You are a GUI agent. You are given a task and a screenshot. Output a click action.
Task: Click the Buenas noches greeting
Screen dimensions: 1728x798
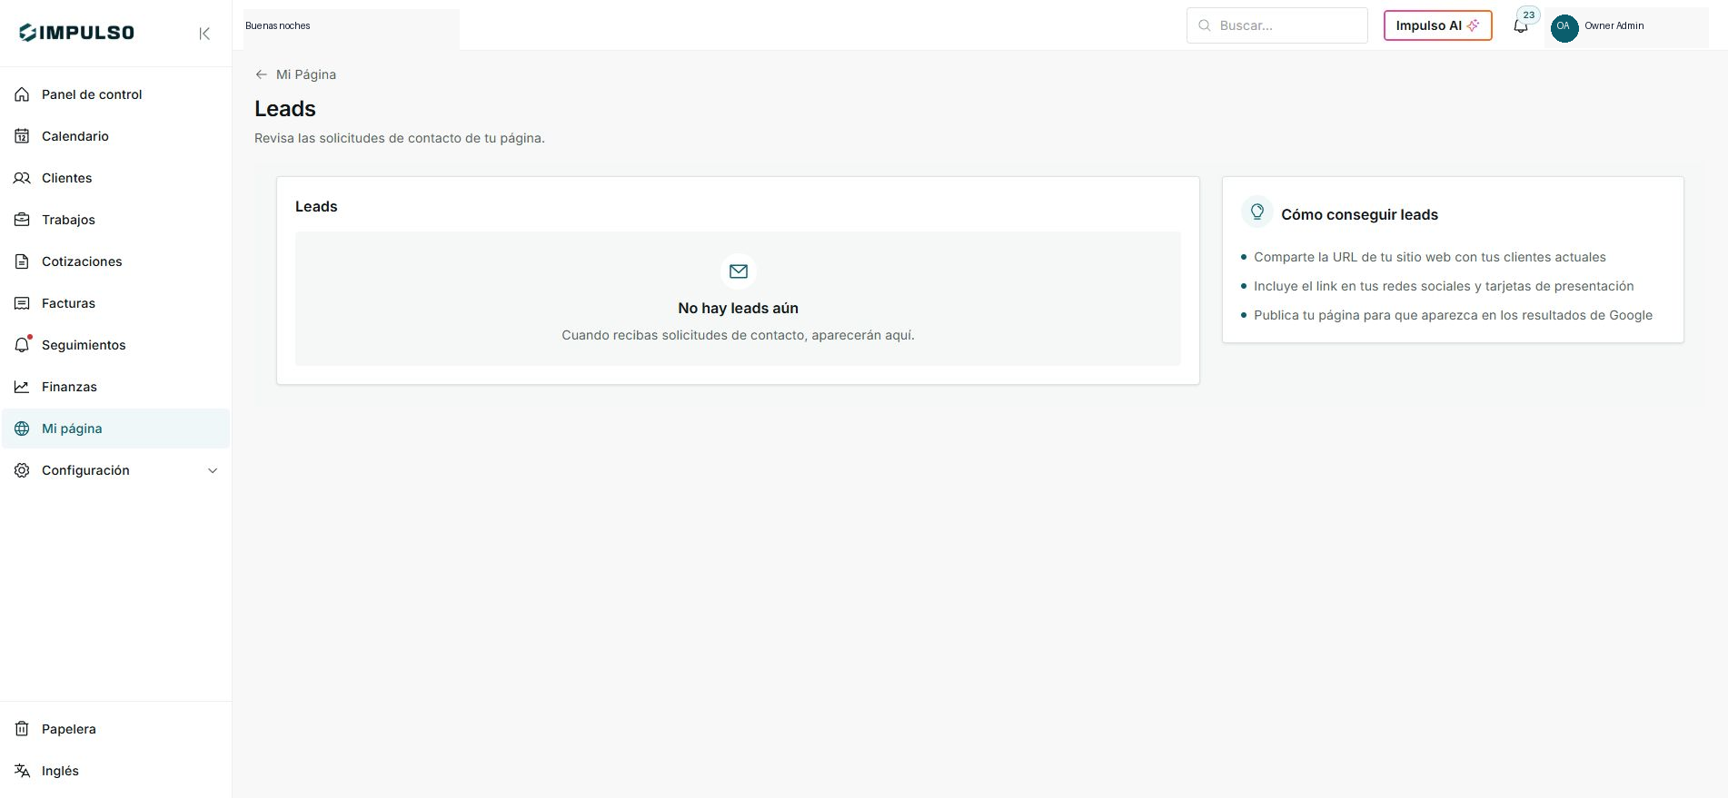pyautogui.click(x=278, y=25)
